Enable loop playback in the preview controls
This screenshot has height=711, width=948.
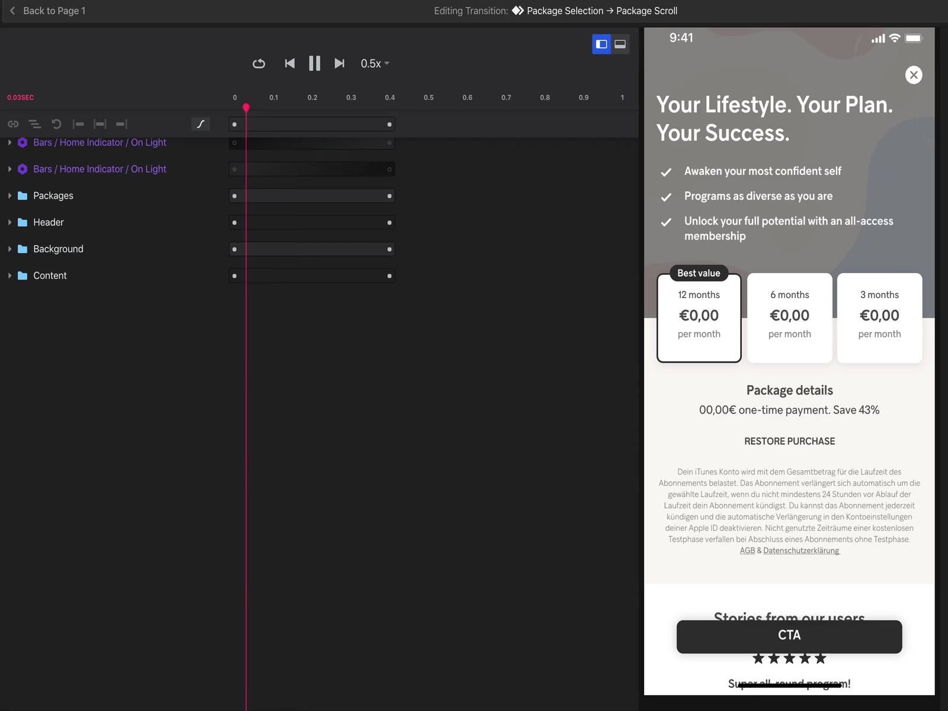(x=259, y=63)
